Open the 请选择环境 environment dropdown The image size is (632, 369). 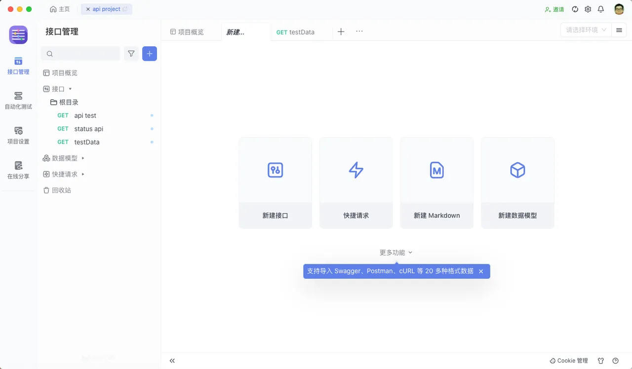point(586,30)
